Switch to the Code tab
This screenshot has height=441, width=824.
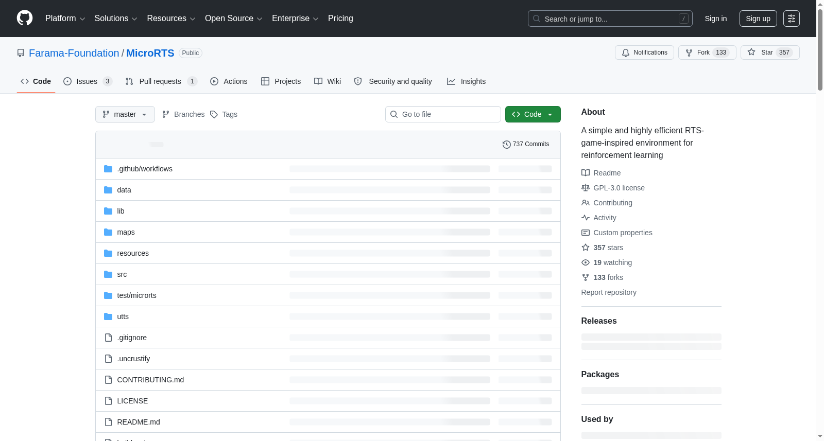point(36,81)
